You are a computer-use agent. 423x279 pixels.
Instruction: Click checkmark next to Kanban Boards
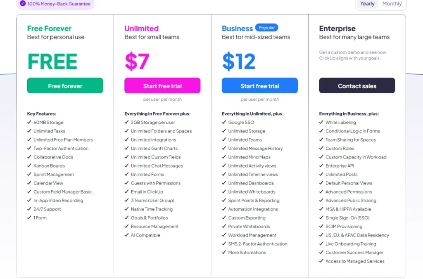(x=29, y=166)
